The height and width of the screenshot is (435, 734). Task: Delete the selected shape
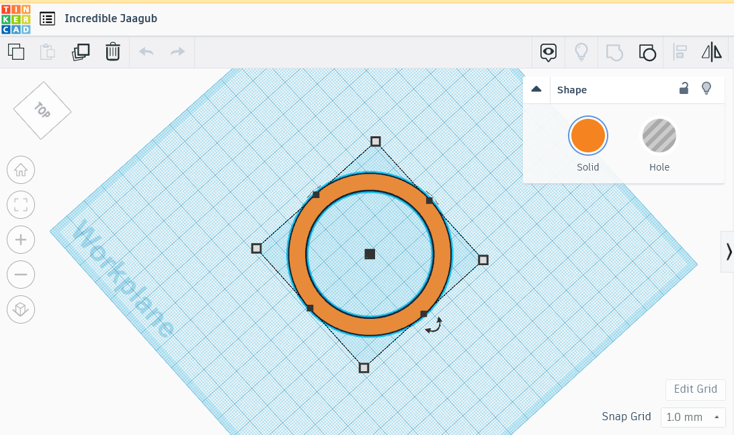112,52
